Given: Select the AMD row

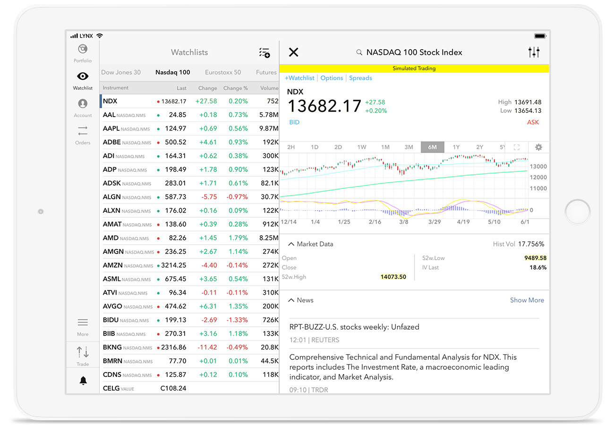Looking at the screenshot, I should click(x=189, y=238).
